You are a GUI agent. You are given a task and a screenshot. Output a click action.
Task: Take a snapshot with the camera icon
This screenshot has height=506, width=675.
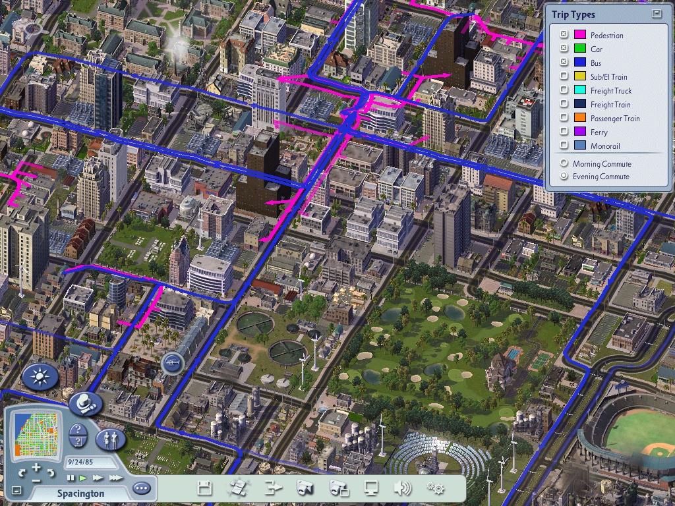coord(305,488)
